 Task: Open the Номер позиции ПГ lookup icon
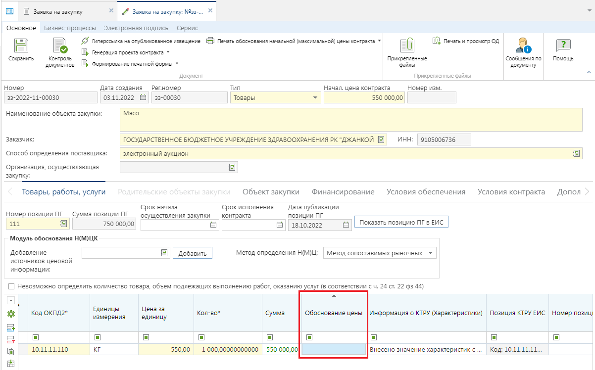pyautogui.click(x=63, y=224)
